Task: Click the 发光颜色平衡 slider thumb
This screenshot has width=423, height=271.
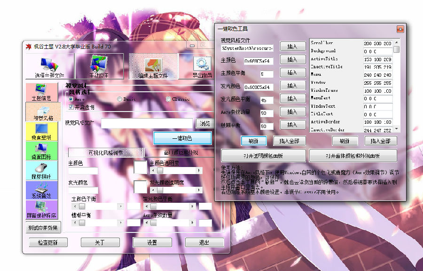Action: pos(154,207)
